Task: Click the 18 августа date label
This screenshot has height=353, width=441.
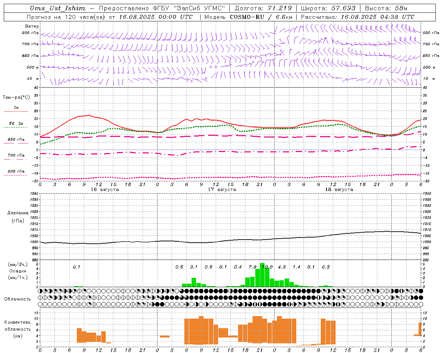Action: pos(339,190)
